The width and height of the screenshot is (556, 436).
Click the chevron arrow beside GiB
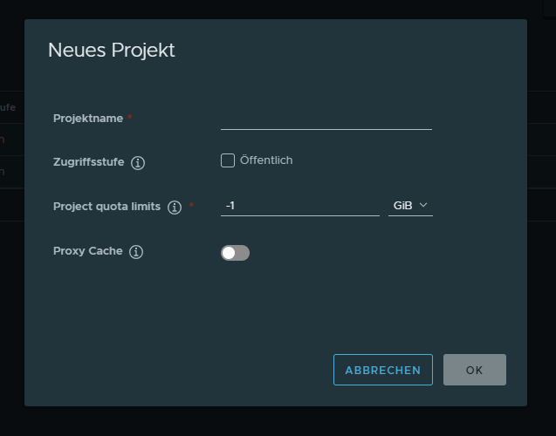[x=424, y=205]
